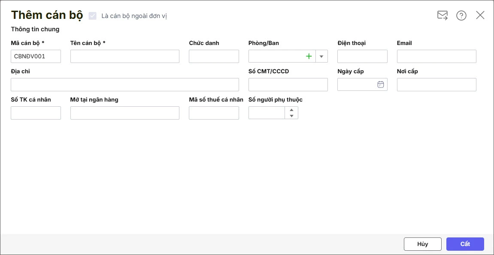Focus the Tên cán bộ input field
This screenshot has width=494, height=255.
(x=124, y=56)
